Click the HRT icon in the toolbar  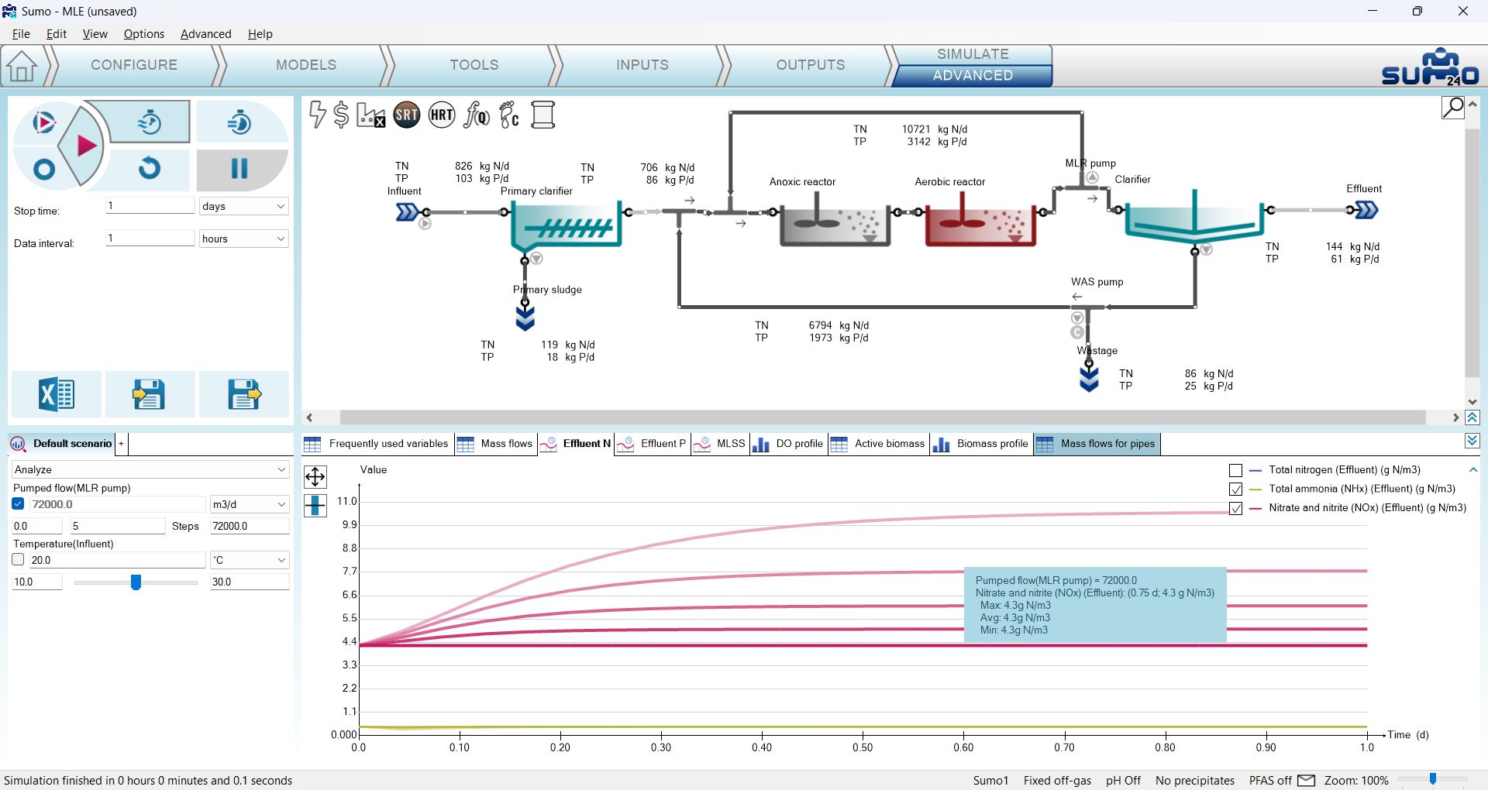[x=442, y=115]
